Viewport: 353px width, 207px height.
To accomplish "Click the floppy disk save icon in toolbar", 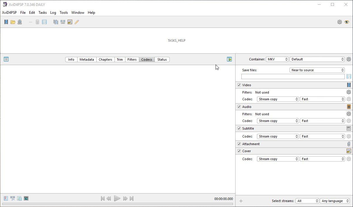I will coord(44,22).
